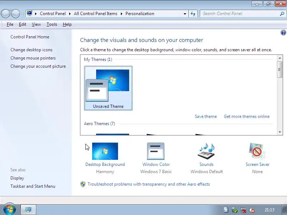
Task: Click the Personalization breadcrumb
Action: [140, 14]
